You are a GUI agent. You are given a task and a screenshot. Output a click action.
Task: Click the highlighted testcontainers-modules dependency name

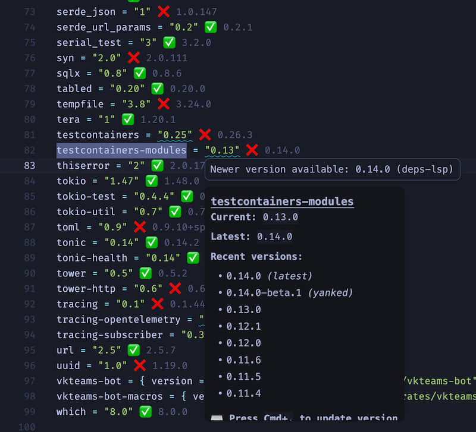(x=121, y=150)
